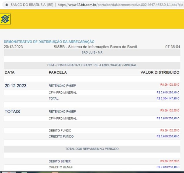This screenshot has height=173, width=184.
Task: Click the DEBITO FUNDO label
Action: point(60,130)
